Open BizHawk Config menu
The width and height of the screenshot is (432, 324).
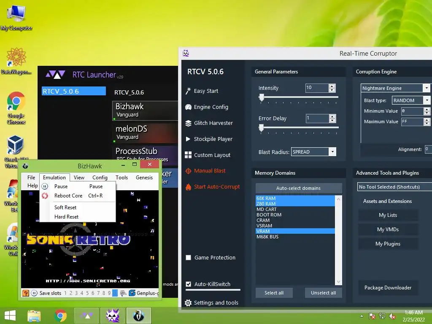point(100,178)
